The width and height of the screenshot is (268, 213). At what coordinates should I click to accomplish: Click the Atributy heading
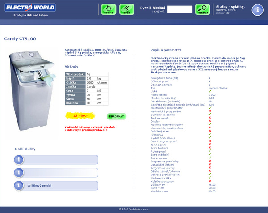(x=71, y=66)
